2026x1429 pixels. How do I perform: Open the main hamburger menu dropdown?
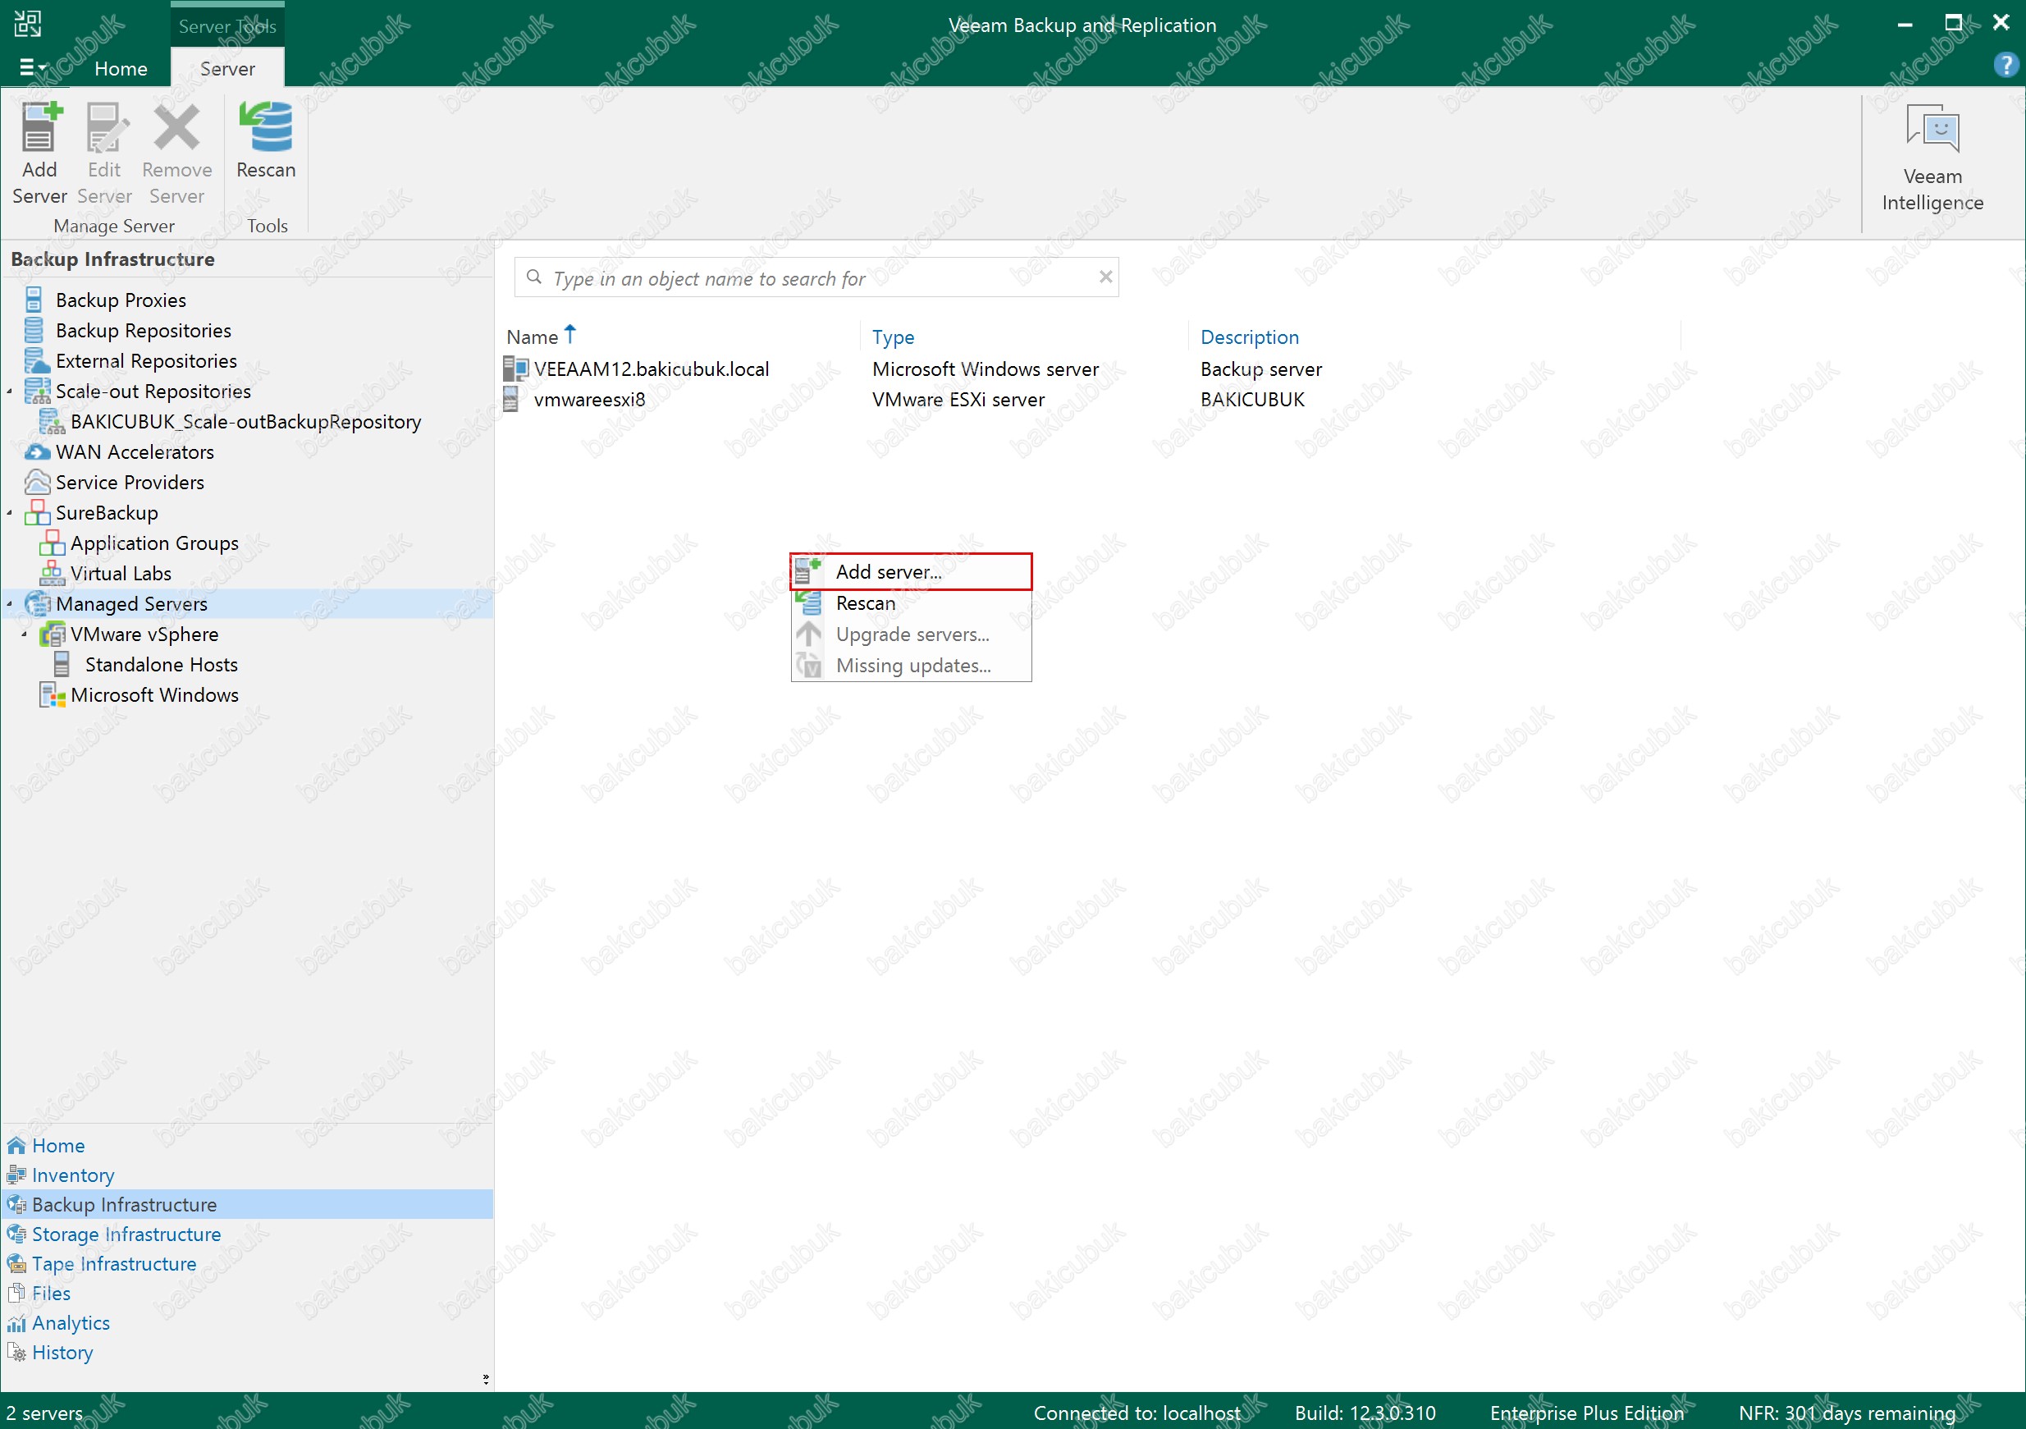[33, 67]
